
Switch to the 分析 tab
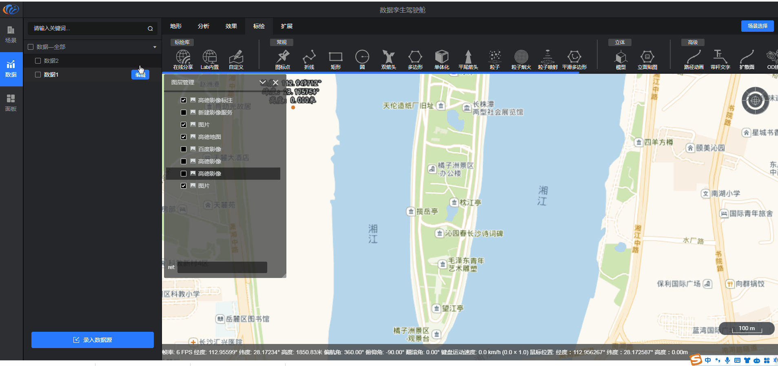click(x=203, y=26)
